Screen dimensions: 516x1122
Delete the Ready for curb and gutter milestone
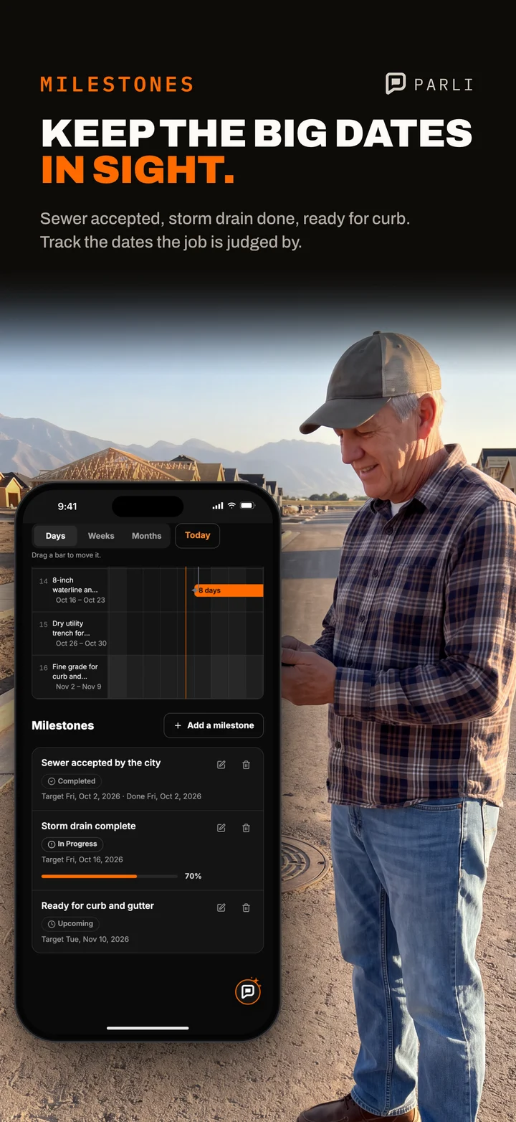[x=246, y=907]
